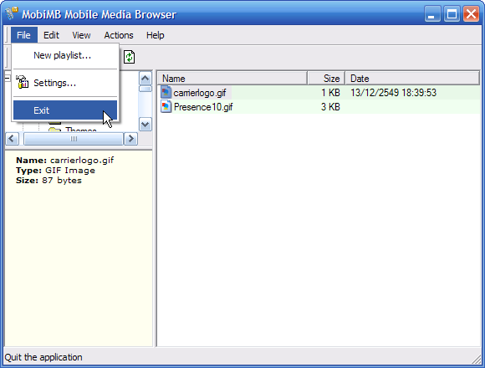485x368 pixels.
Task: Click the Settings hammer icon in menu
Action: click(23, 82)
